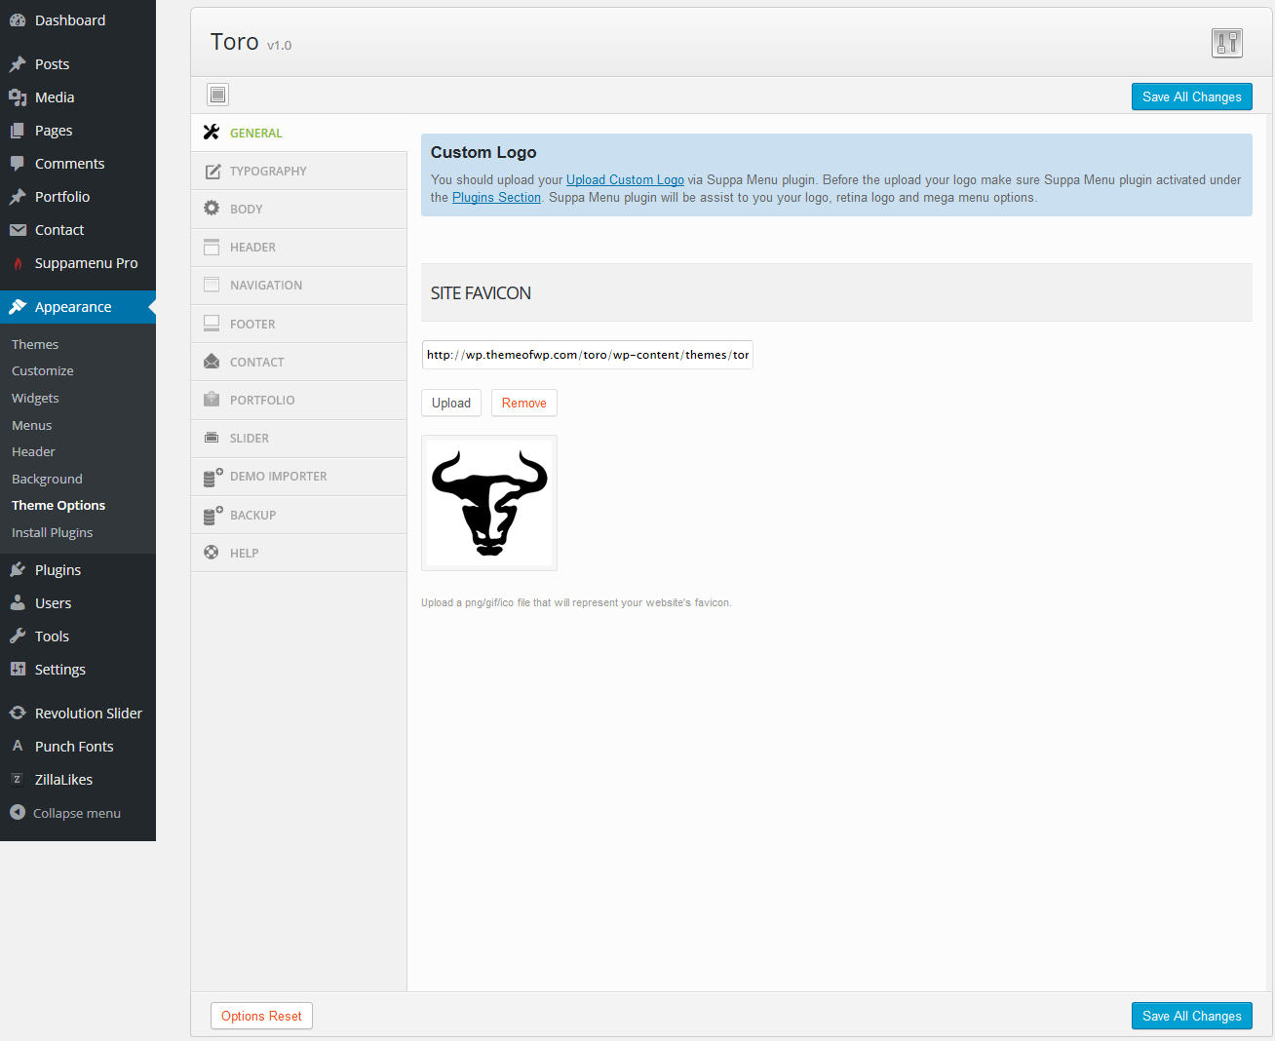Click the Punch Fonts letter icon
The image size is (1275, 1041).
coord(18,747)
